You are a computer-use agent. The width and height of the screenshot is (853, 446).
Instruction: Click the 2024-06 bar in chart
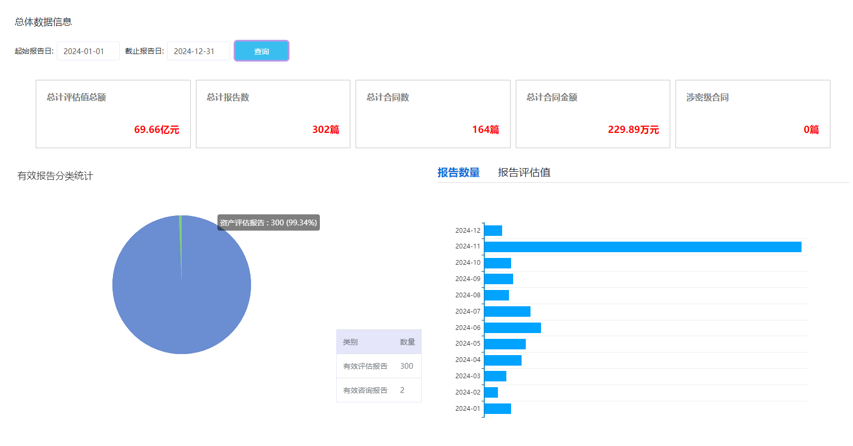[x=512, y=328]
